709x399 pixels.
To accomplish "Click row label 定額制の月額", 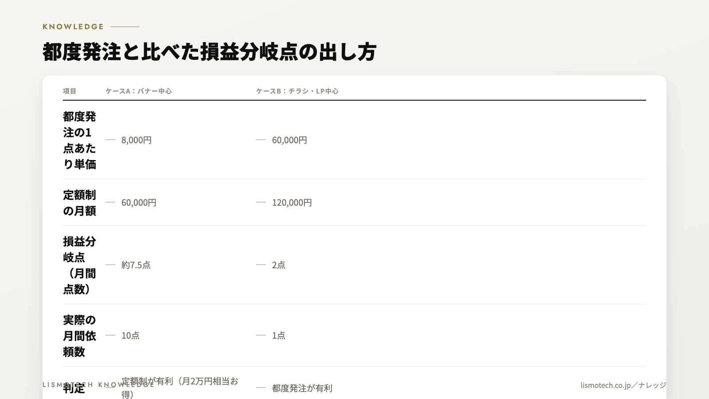I will 80,203.
